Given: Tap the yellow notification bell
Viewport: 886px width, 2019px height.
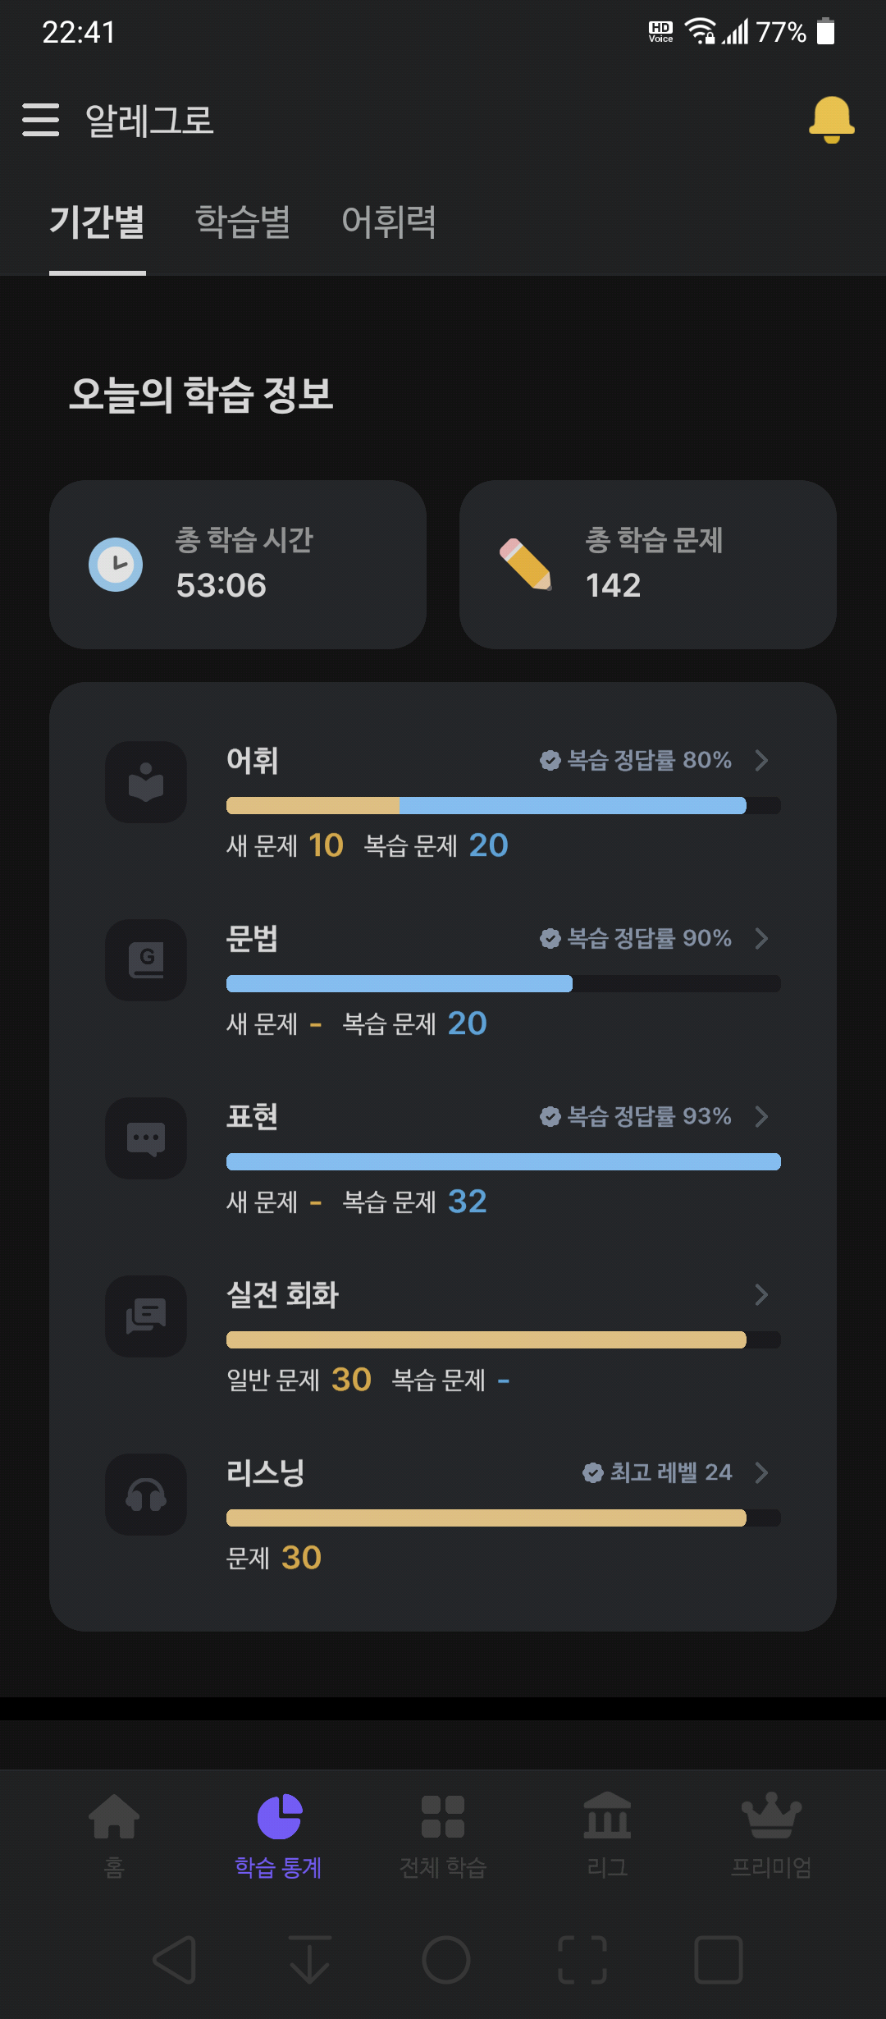Looking at the screenshot, I should tap(832, 120).
